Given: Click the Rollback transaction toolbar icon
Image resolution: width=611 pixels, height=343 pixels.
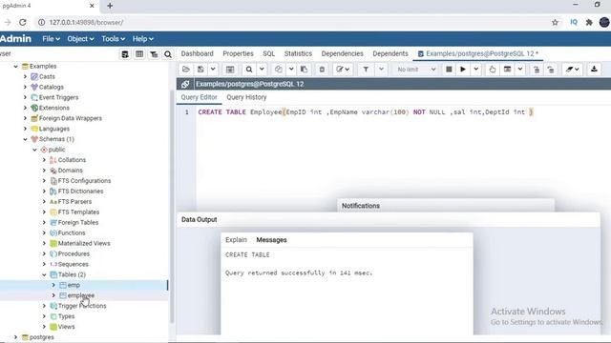Looking at the screenshot, I should 551,70.
